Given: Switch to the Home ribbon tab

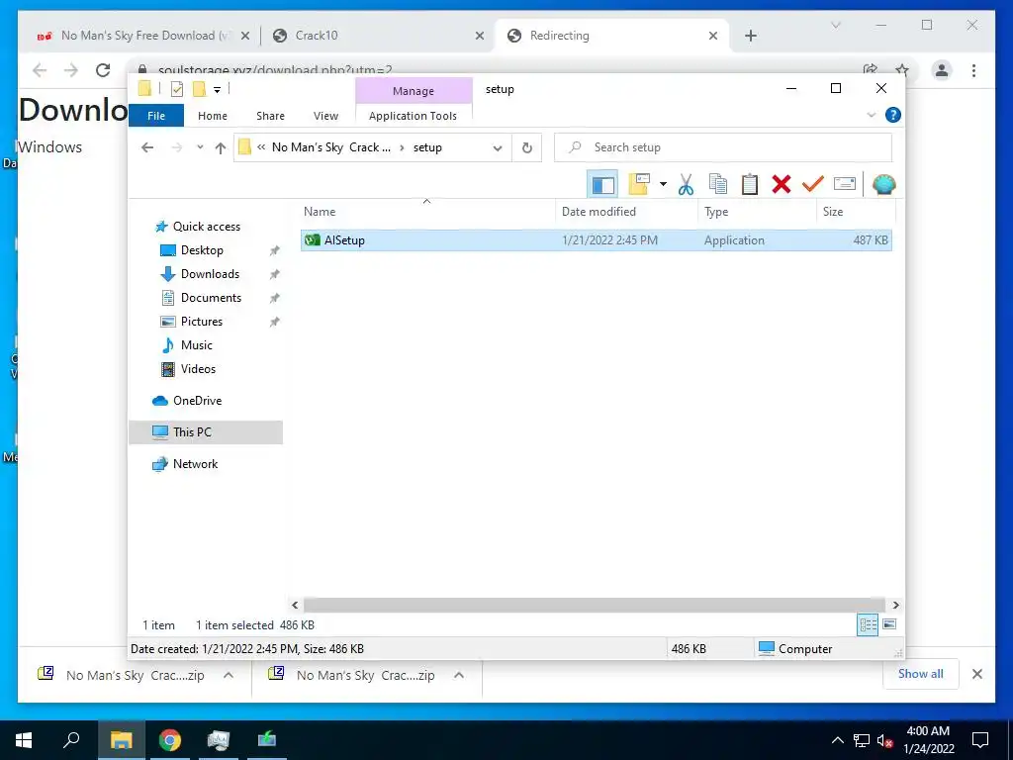Looking at the screenshot, I should (213, 116).
